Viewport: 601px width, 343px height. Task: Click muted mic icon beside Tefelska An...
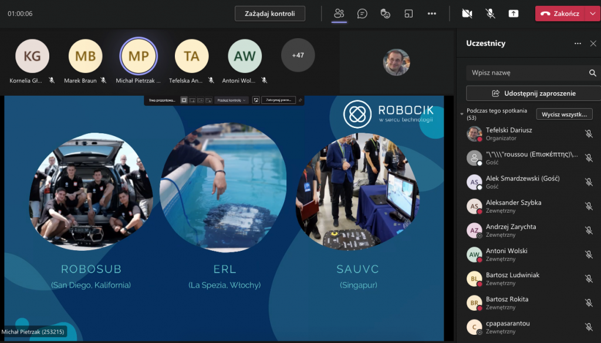tap(211, 80)
